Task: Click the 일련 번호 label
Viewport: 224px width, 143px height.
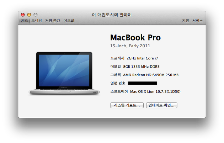Action: coord(118,83)
